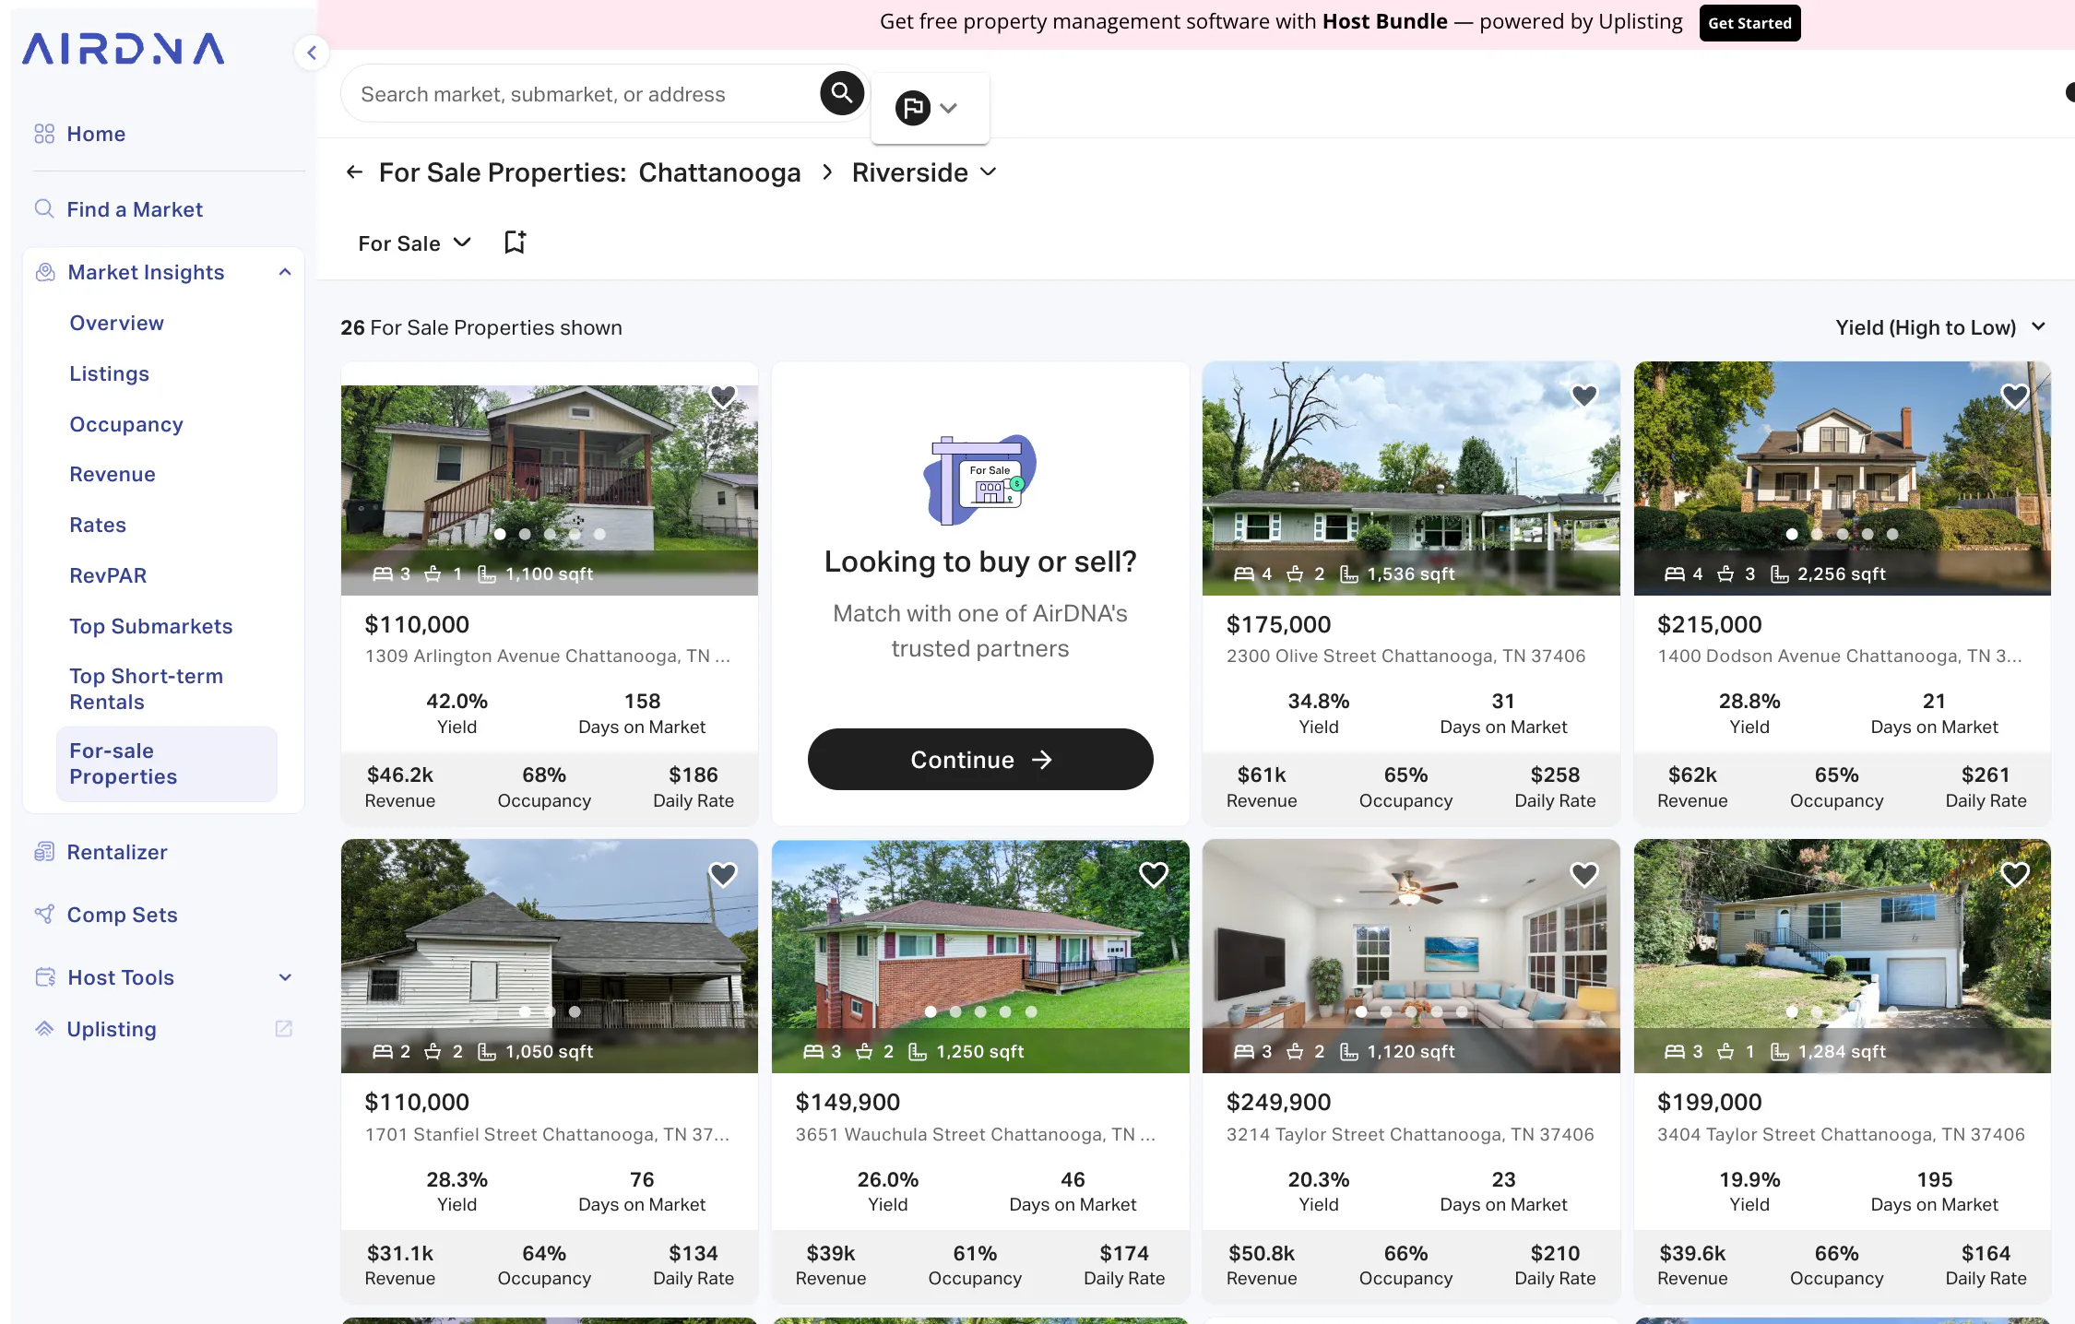Click the magnifier search button

[x=841, y=93]
